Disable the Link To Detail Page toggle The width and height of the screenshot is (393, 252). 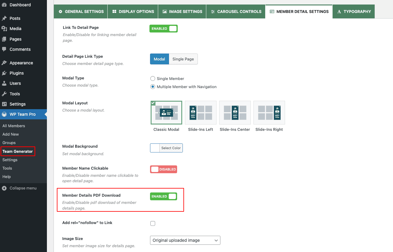[x=164, y=29]
